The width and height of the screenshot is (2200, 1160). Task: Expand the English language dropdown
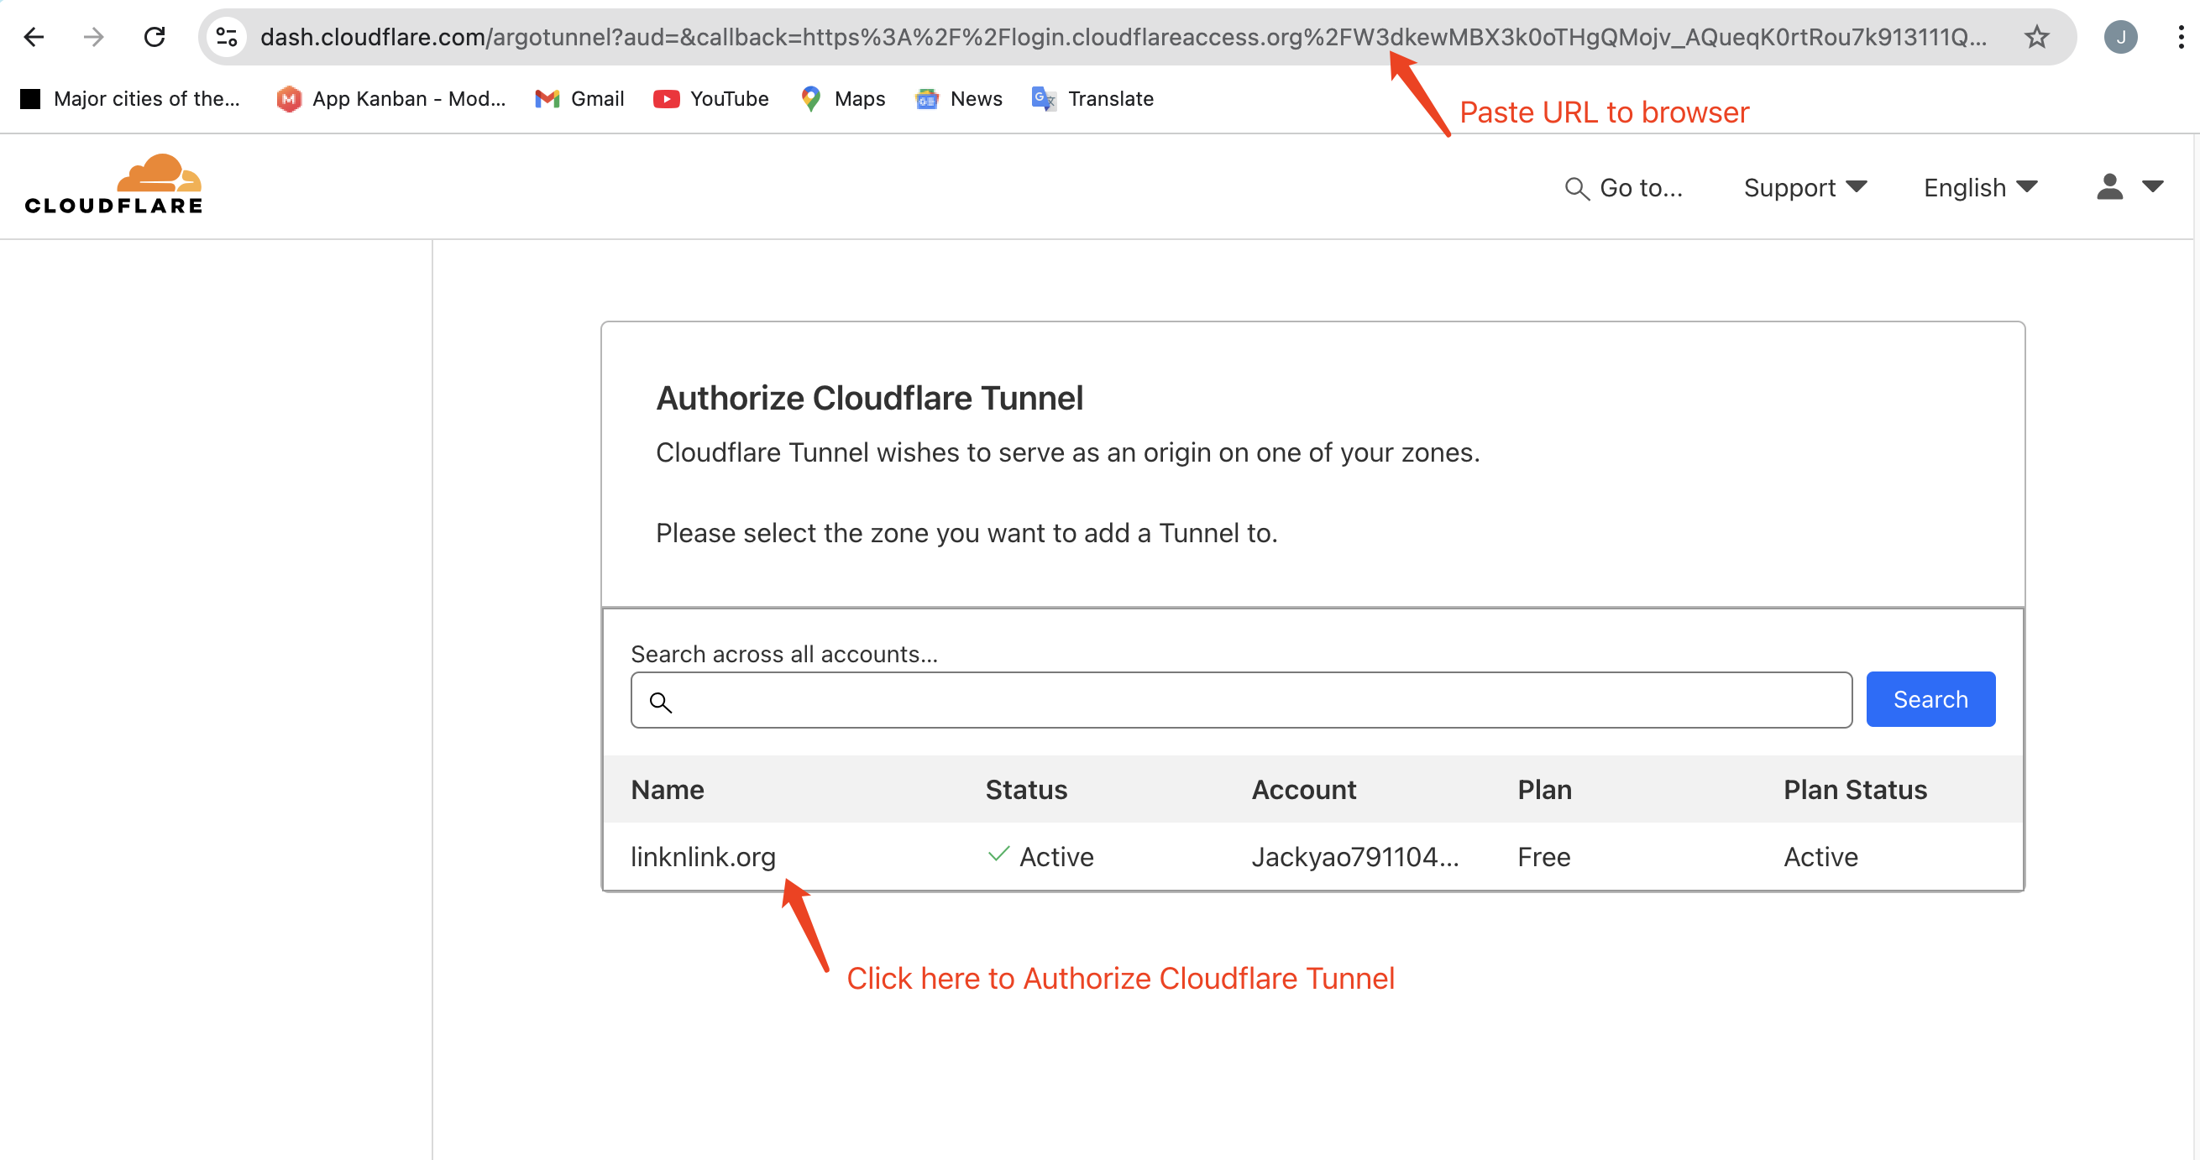1980,188
